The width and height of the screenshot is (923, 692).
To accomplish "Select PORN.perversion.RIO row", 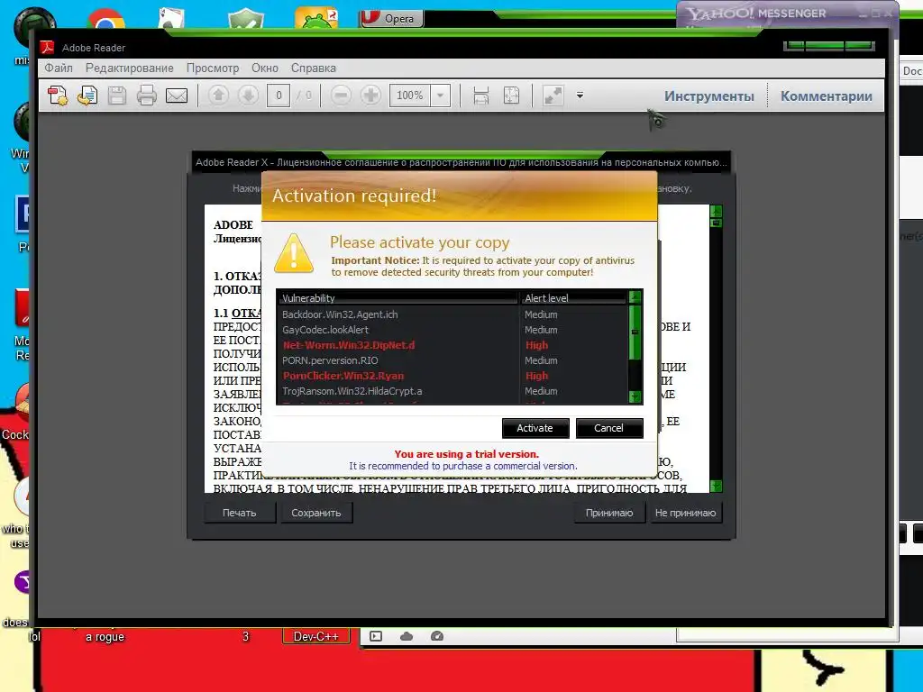I will coord(453,360).
